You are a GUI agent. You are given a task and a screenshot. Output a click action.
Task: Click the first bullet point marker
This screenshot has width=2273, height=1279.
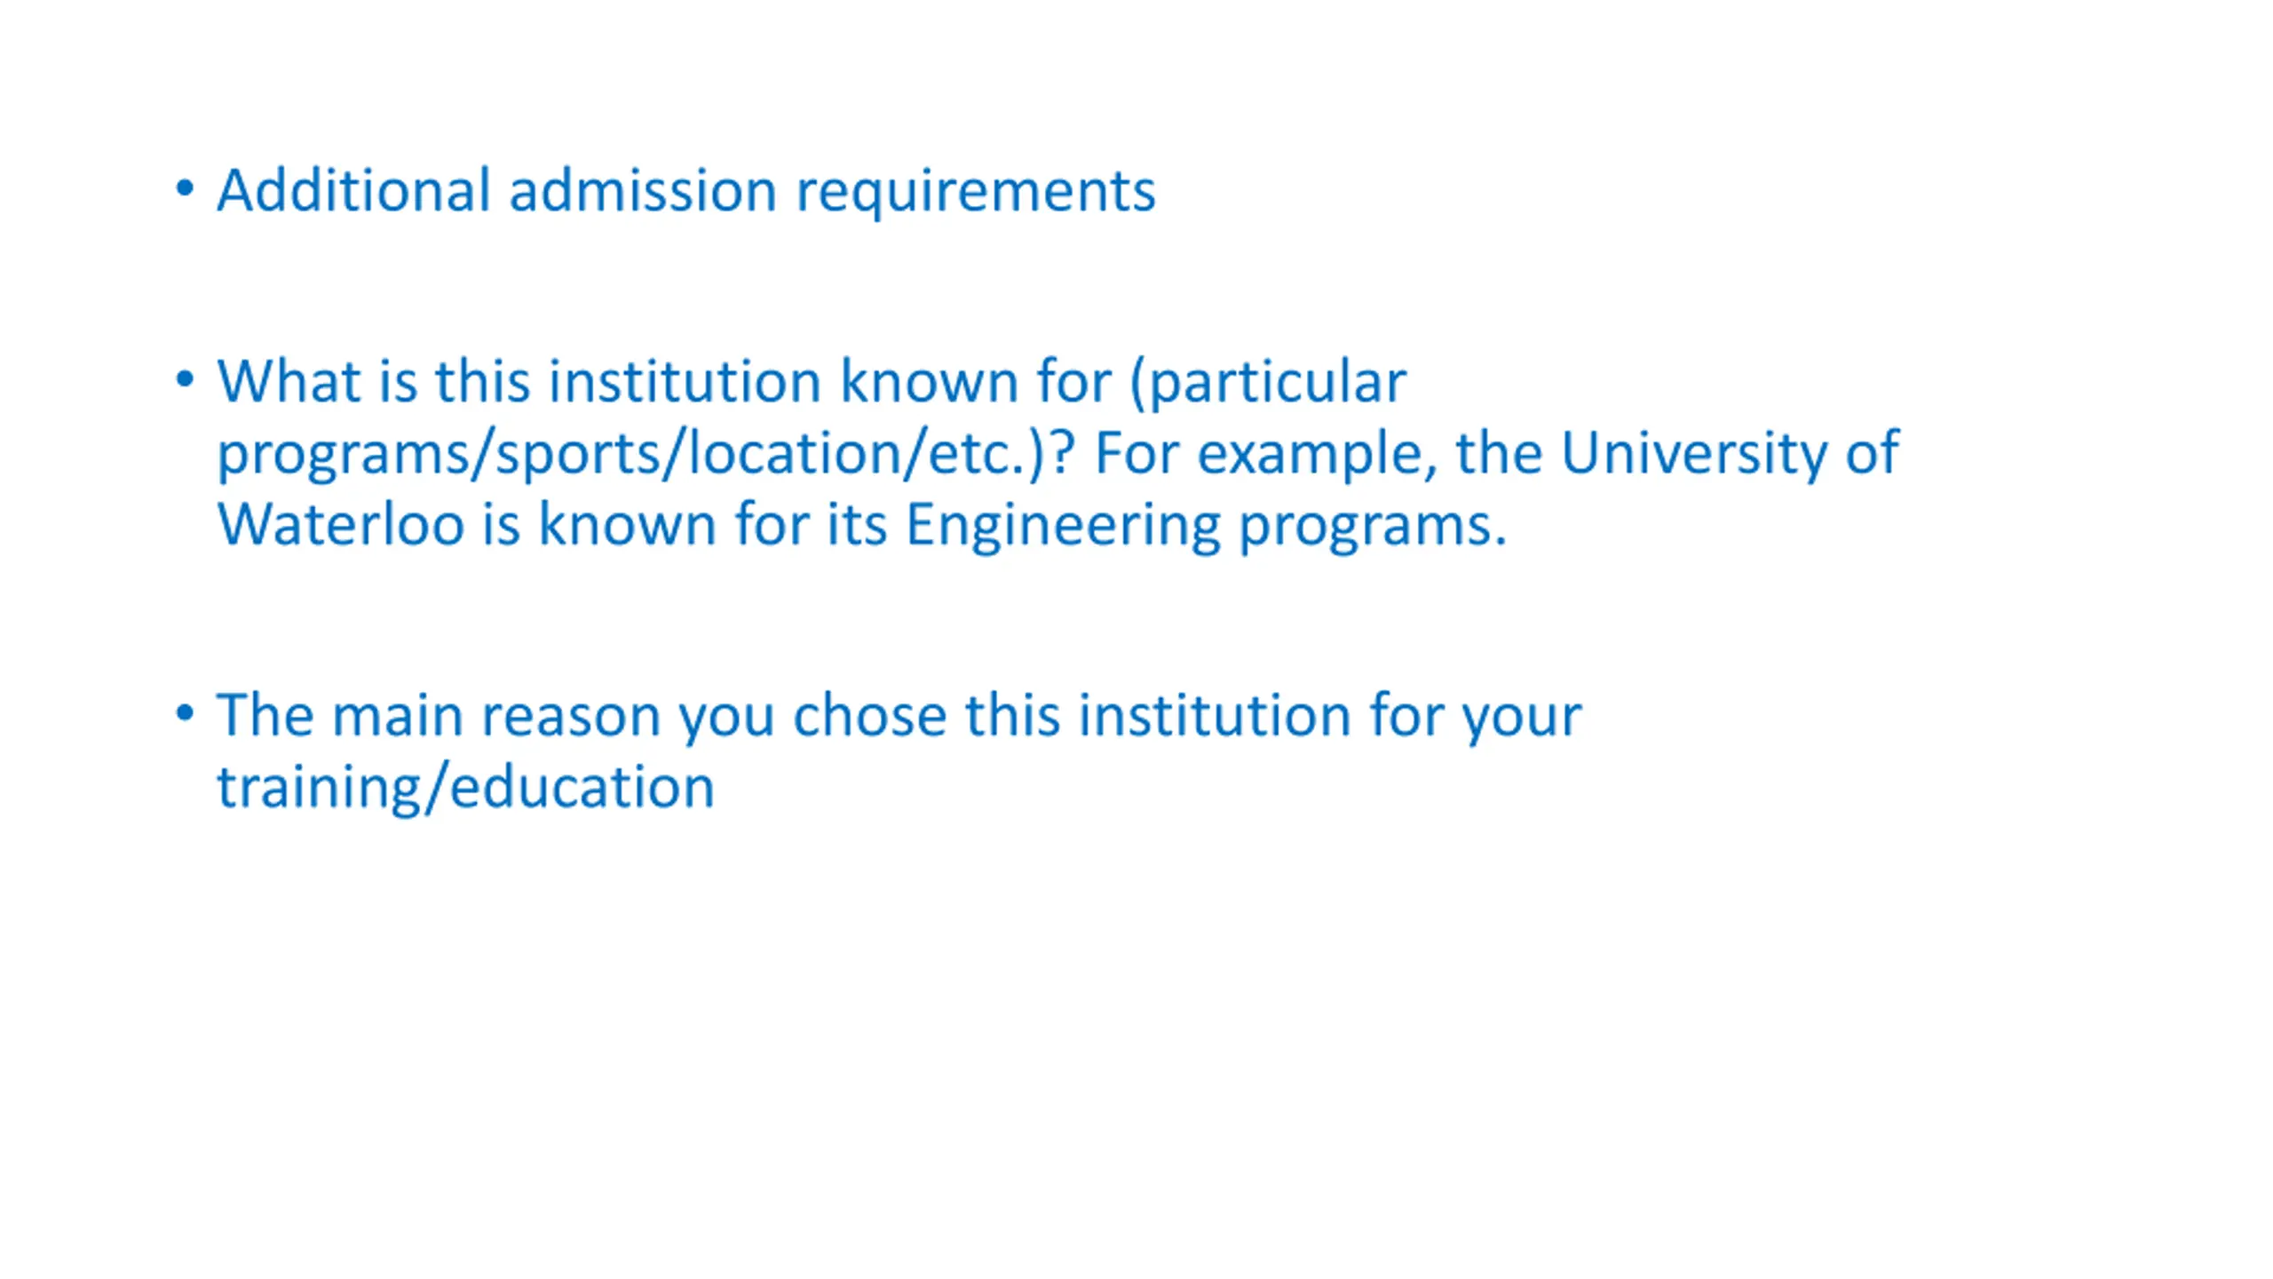(x=185, y=188)
